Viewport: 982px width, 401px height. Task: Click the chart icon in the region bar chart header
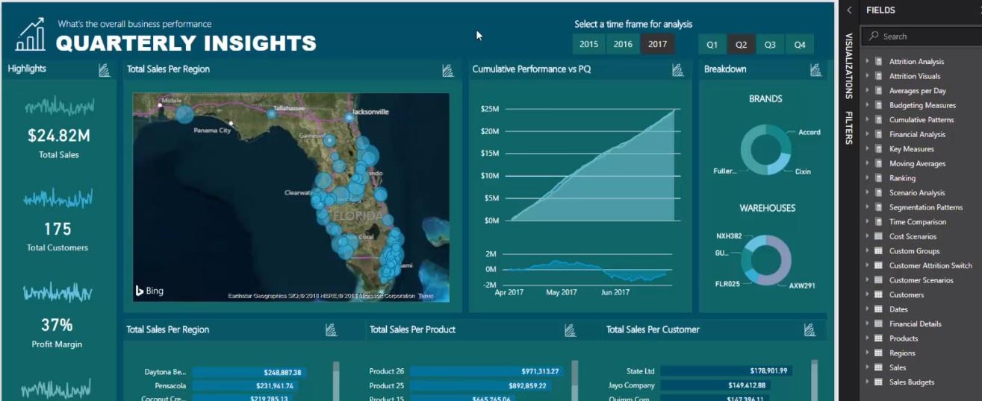332,329
